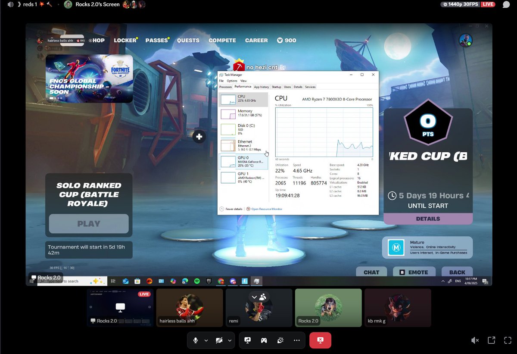Open QUESTS tab in Fortnite
Viewport: 517px width, 354px height.
click(x=188, y=40)
